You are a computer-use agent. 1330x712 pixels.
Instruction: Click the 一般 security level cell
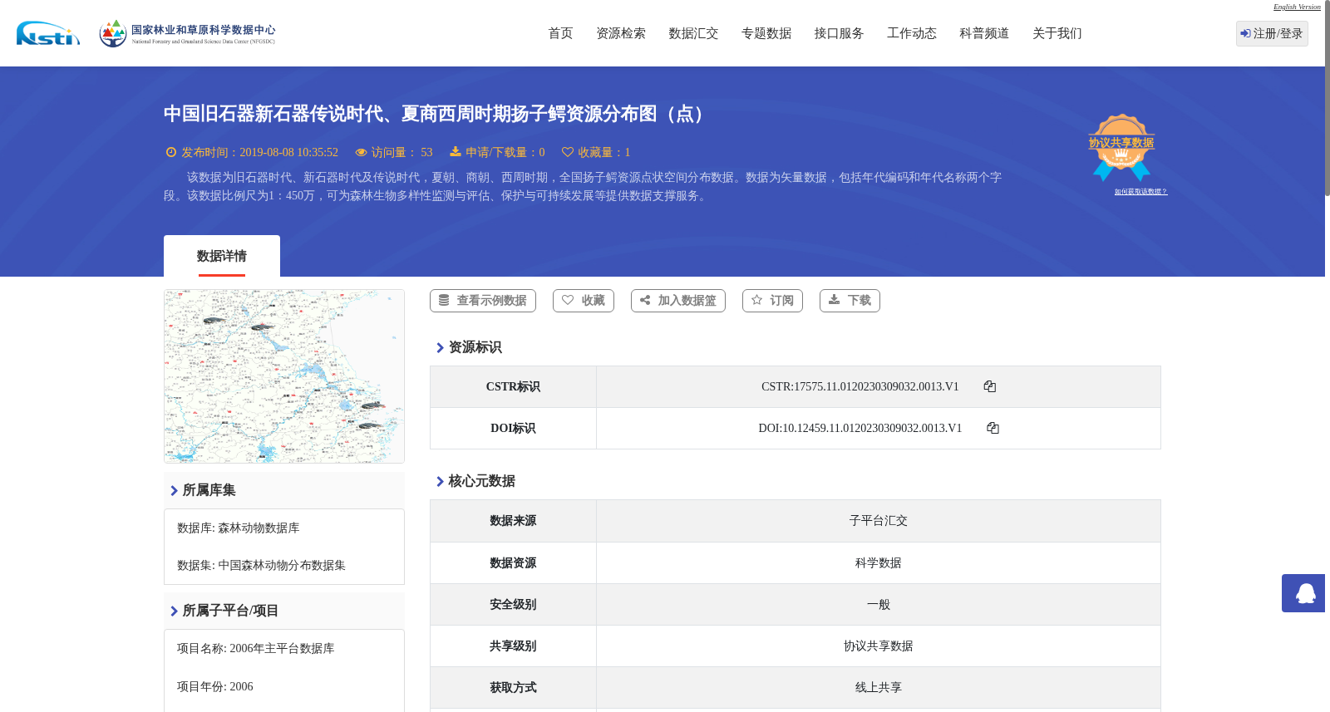pos(879,605)
